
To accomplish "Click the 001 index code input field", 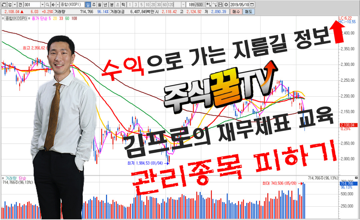I will pos(32,5).
